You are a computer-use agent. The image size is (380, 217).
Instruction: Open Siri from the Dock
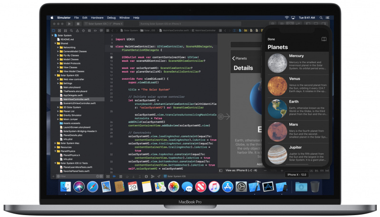tap(79, 187)
